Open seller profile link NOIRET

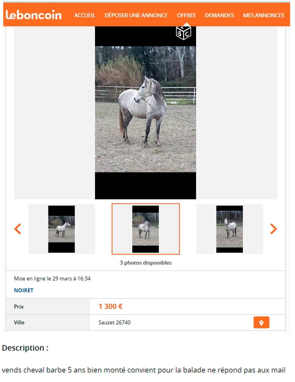click(x=24, y=290)
